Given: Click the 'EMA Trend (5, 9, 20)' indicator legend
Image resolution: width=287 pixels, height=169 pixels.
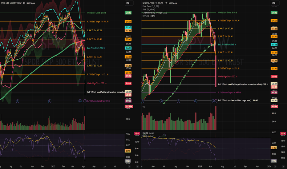Looking at the screenshot, I should [x=151, y=6].
